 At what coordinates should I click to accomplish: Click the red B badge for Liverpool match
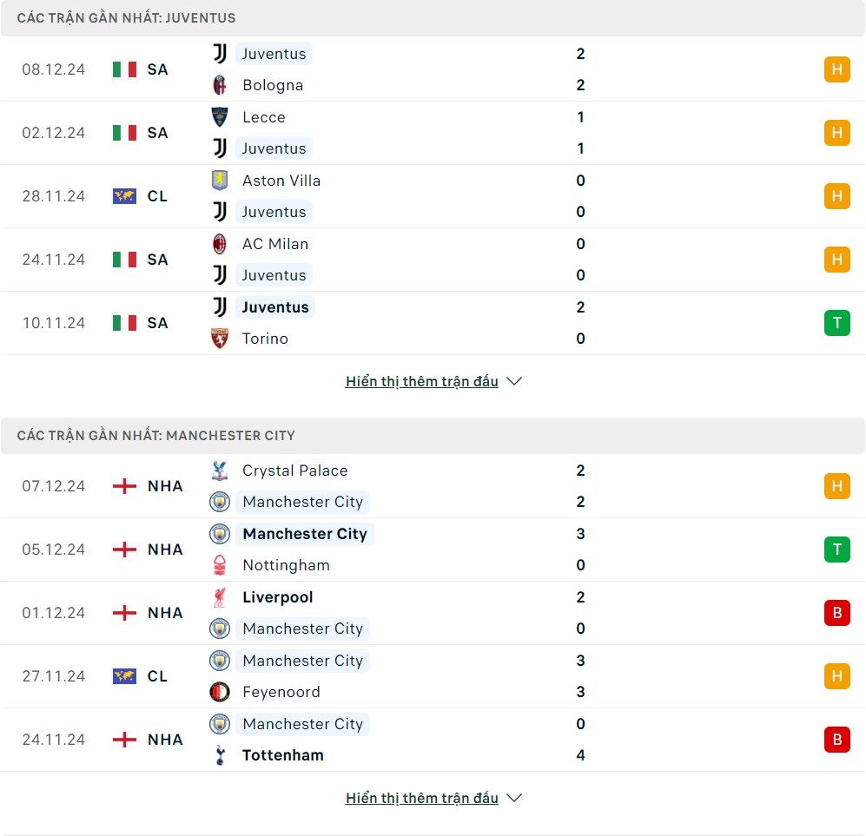point(836,613)
